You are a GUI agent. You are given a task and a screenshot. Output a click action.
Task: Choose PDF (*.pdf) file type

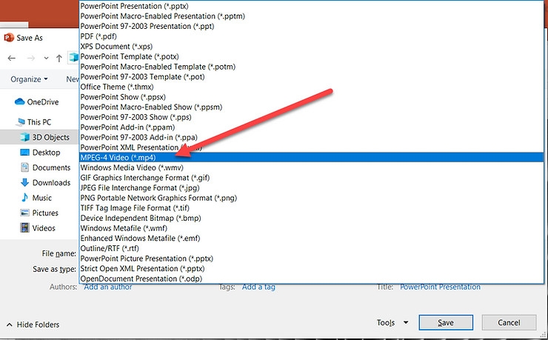coord(311,36)
